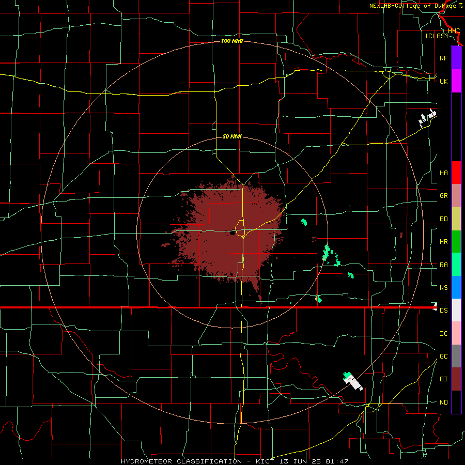Click the WS blue legend color swatch
The width and height of the screenshot is (465, 465).
(456, 287)
